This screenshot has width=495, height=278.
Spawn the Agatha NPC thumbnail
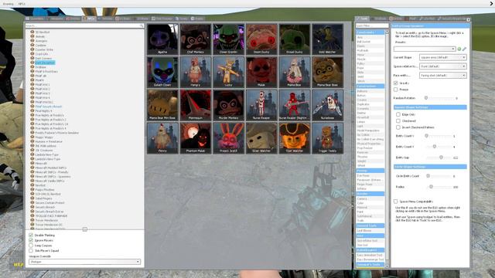tap(162, 39)
